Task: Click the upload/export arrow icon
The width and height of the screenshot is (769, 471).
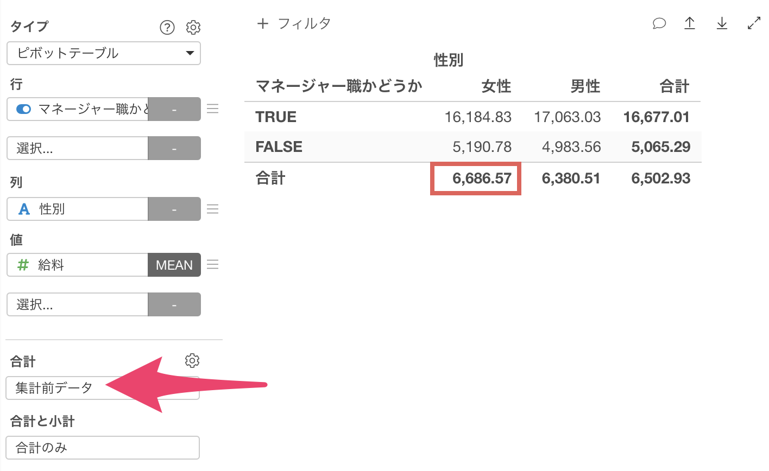Action: (690, 23)
